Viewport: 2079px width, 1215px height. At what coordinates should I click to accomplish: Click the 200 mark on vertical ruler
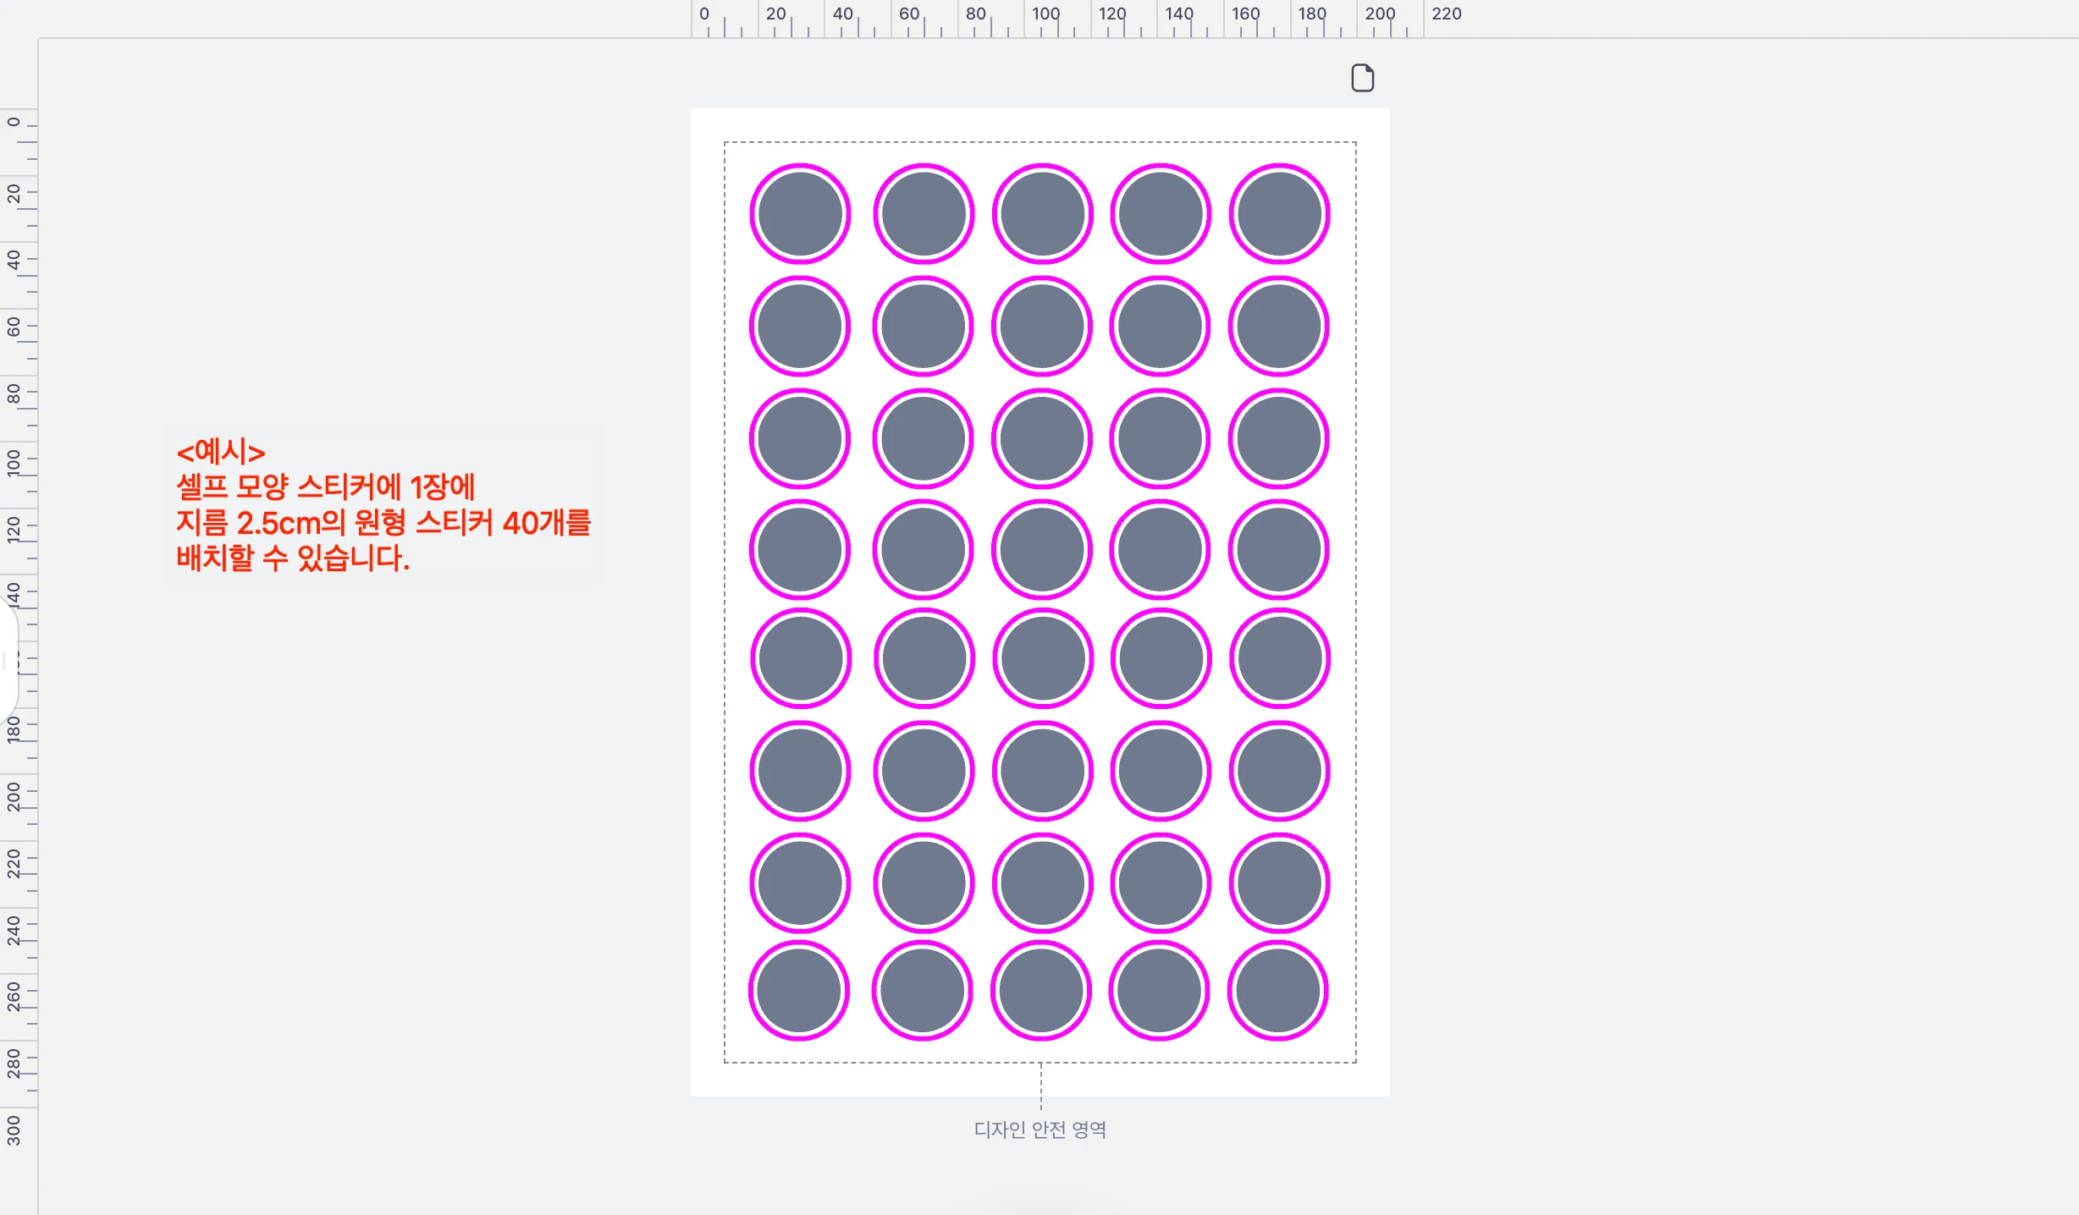(x=14, y=795)
